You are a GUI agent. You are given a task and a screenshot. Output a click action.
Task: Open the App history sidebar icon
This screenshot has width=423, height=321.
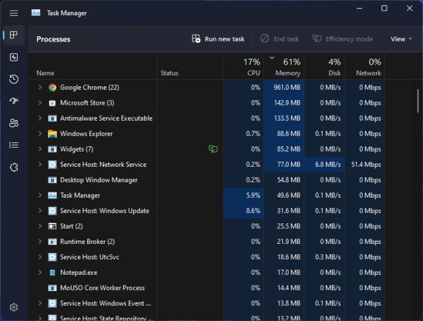(x=14, y=79)
